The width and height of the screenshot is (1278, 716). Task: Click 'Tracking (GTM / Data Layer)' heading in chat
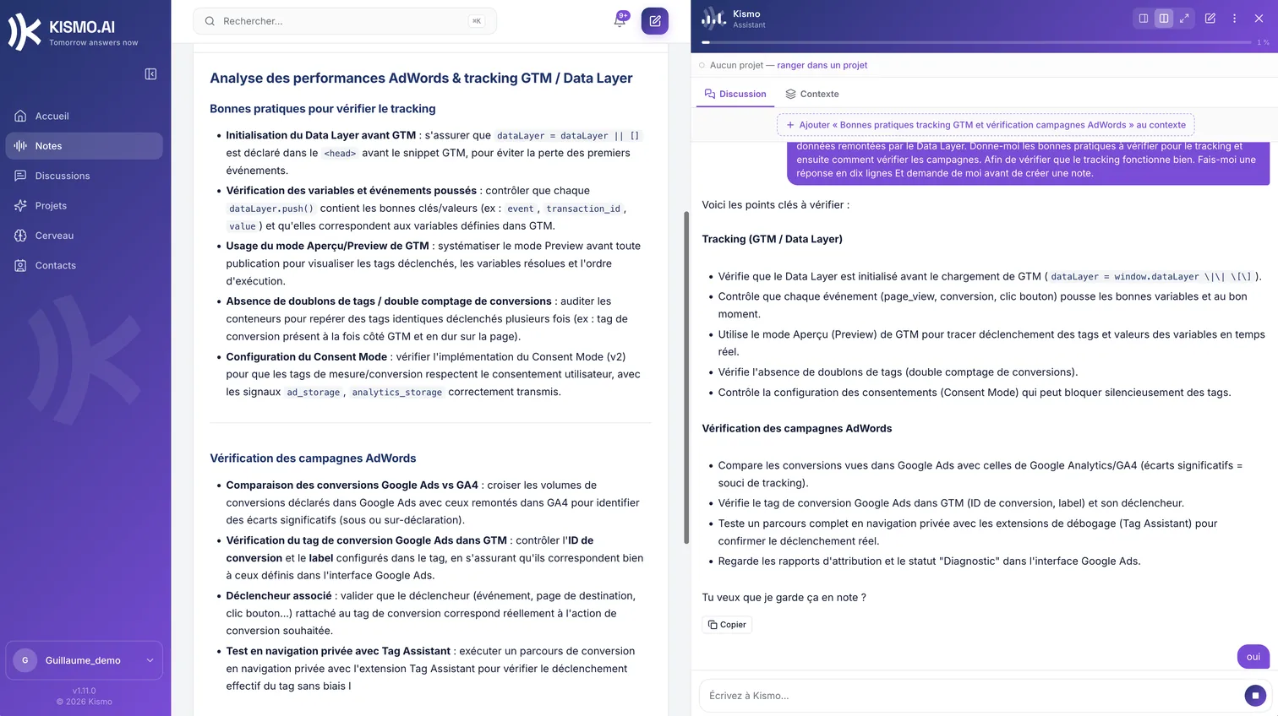pyautogui.click(x=772, y=239)
